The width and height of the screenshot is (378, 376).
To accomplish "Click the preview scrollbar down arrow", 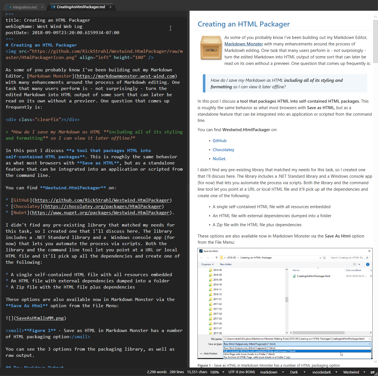I will click(x=375, y=361).
